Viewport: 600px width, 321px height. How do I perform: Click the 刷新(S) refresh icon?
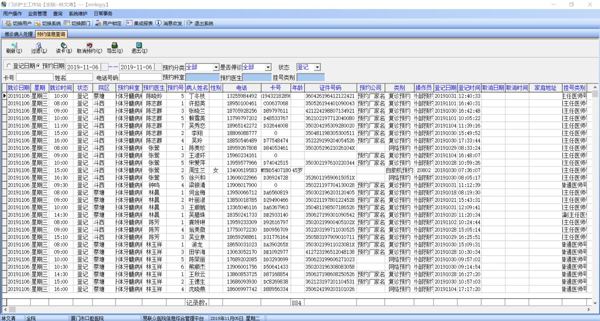(x=14, y=45)
